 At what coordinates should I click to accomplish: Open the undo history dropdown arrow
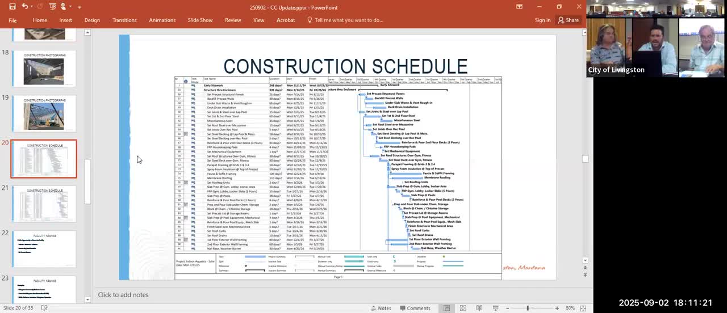32,7
